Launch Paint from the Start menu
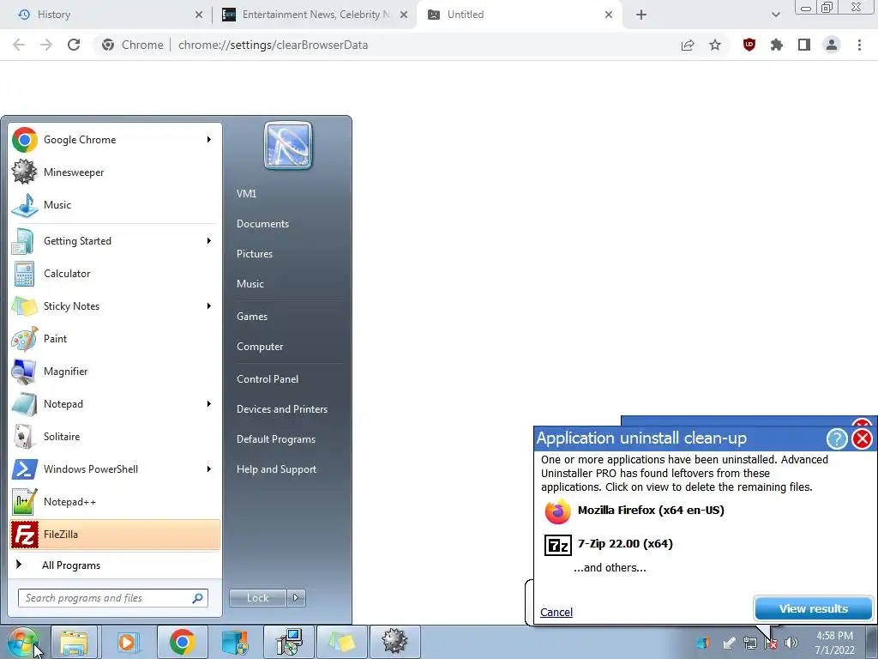 [115, 338]
